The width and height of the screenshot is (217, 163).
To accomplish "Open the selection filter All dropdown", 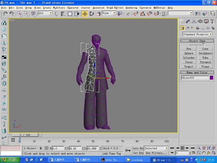I will (x=51, y=13).
